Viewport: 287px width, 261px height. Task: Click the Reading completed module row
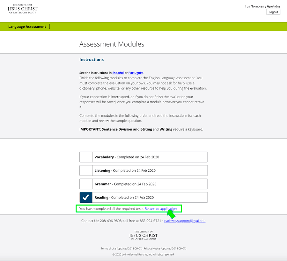[150, 197]
